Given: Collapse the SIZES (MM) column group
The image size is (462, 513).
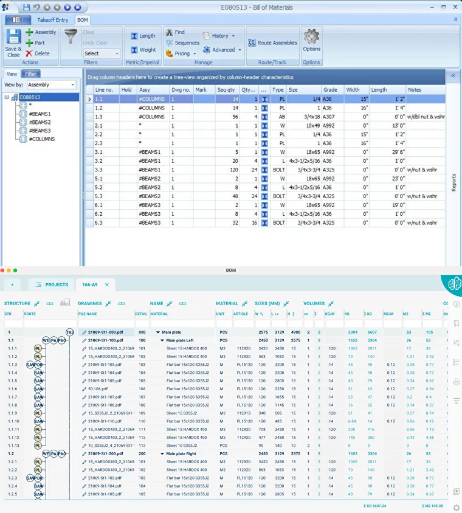Looking at the screenshot, I should 286,304.
